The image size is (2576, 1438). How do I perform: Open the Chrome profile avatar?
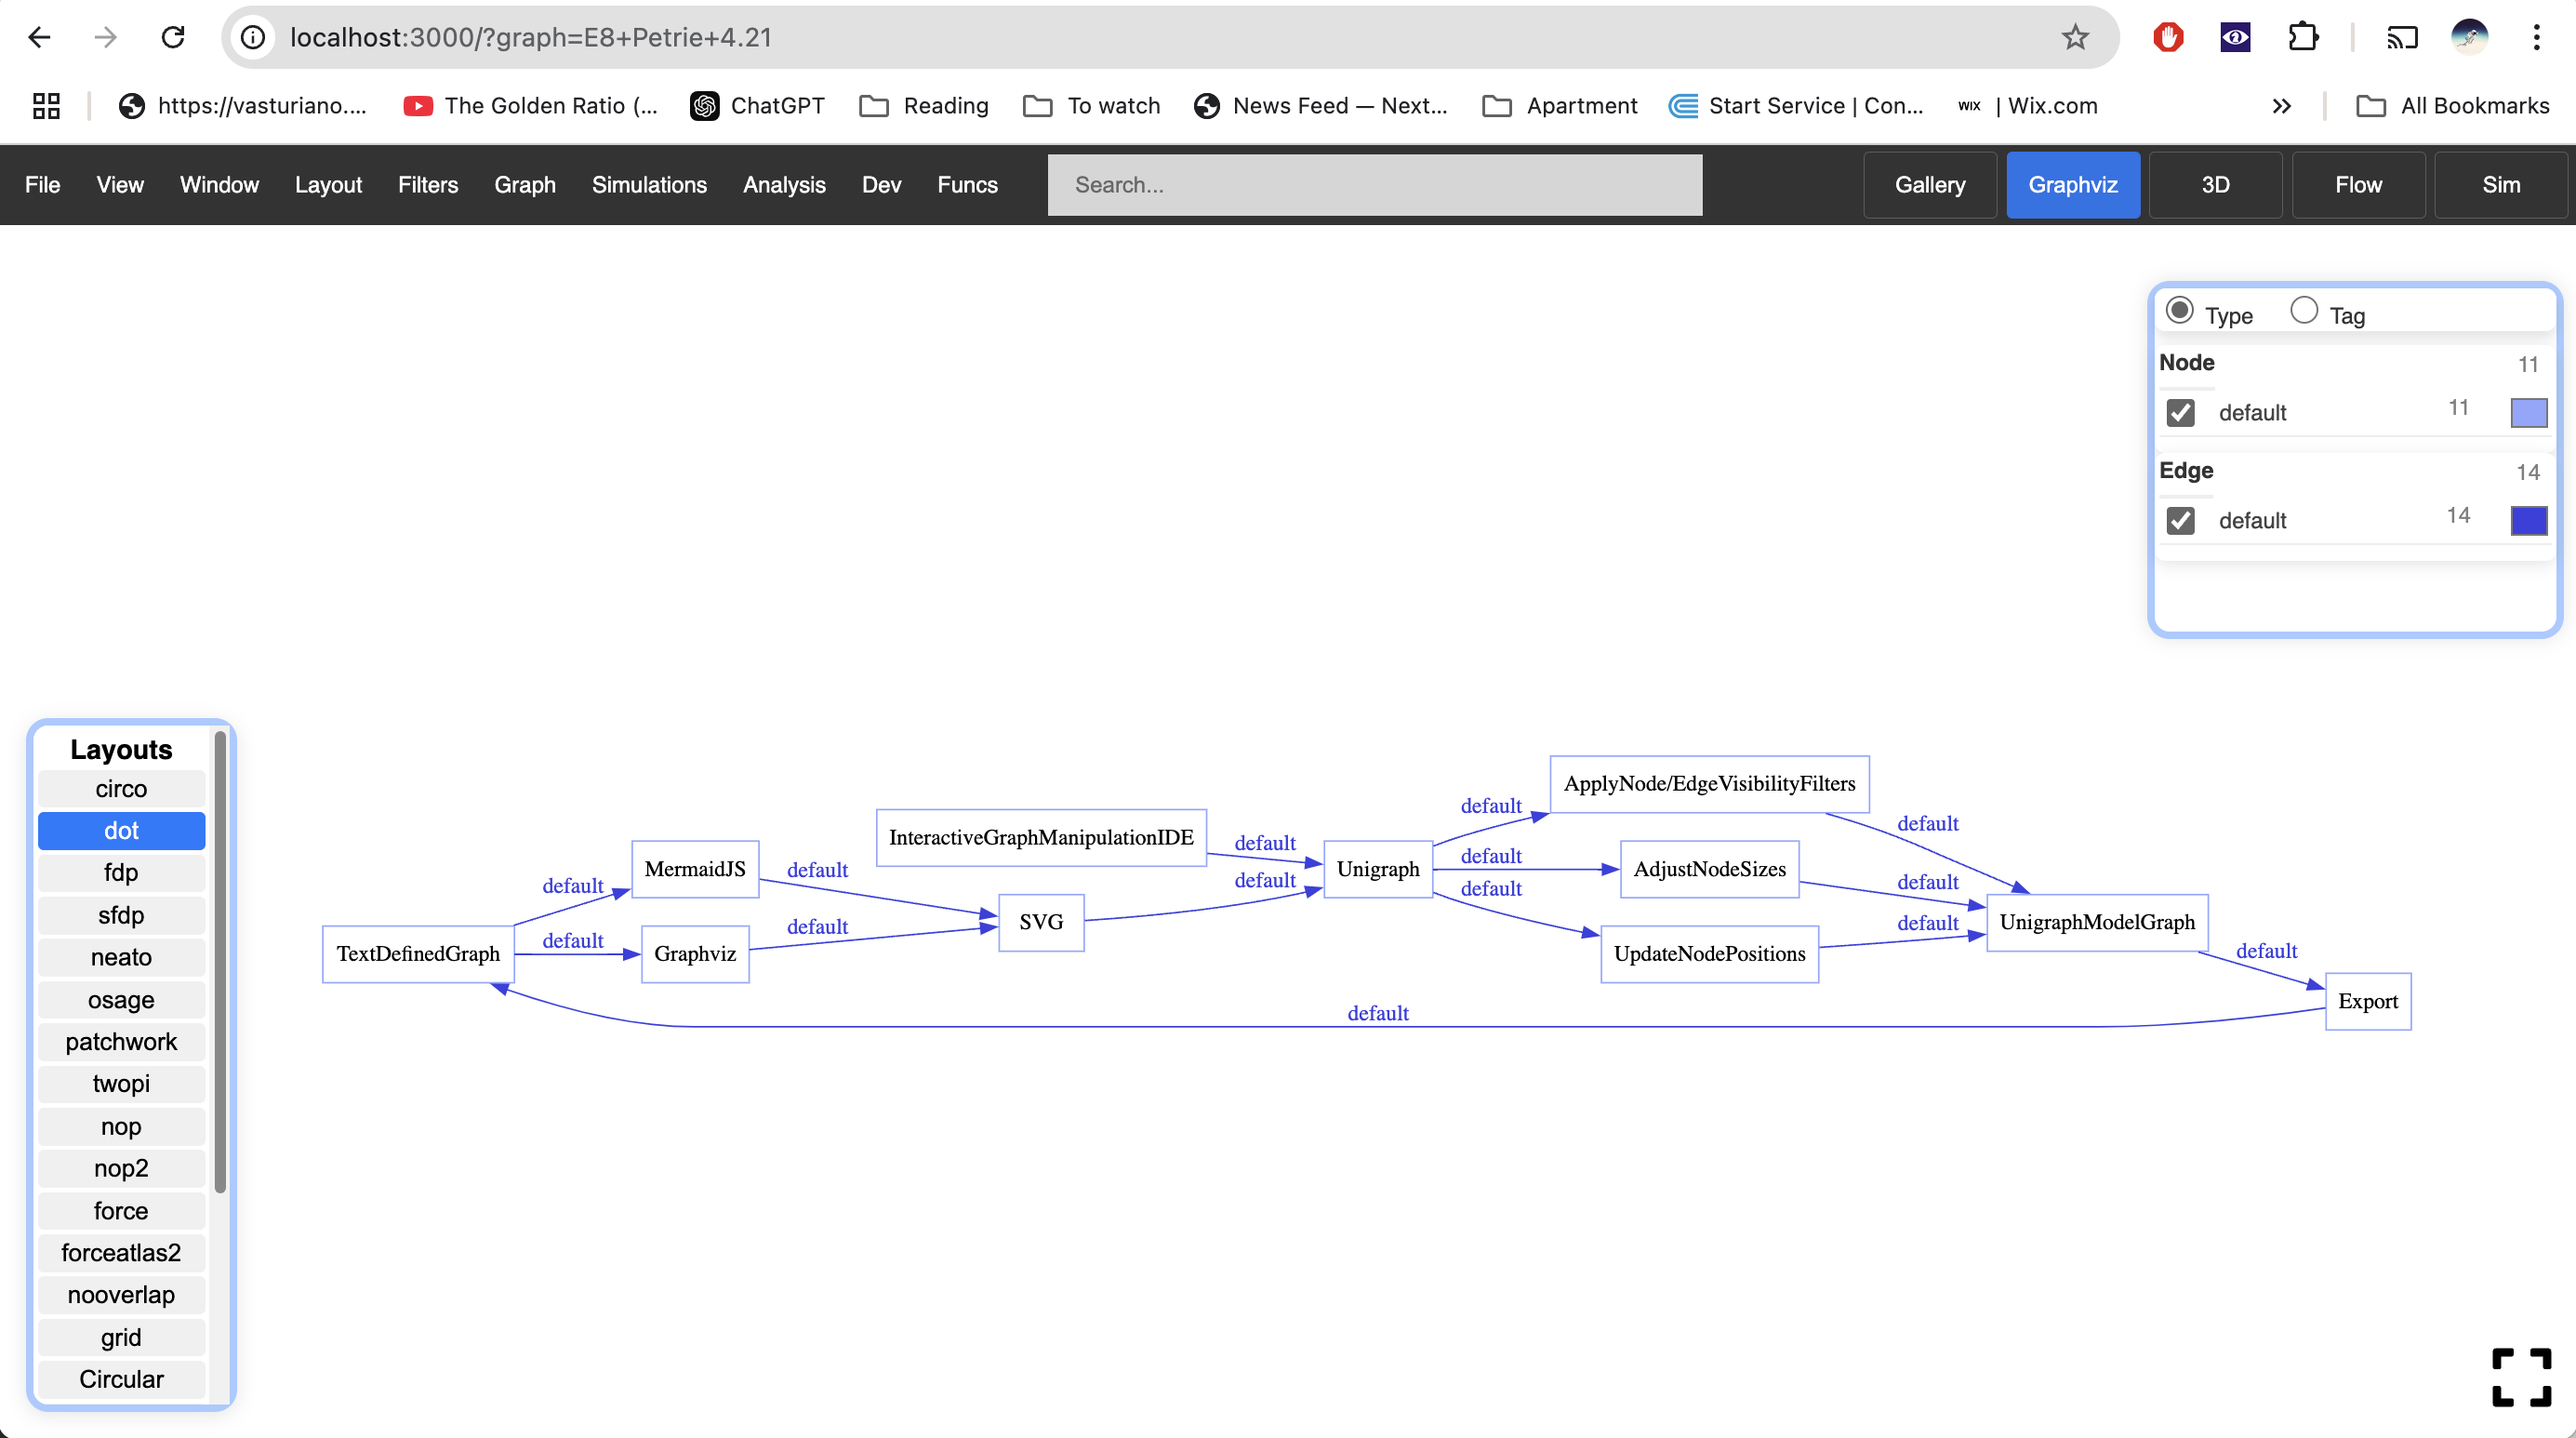[2469, 37]
